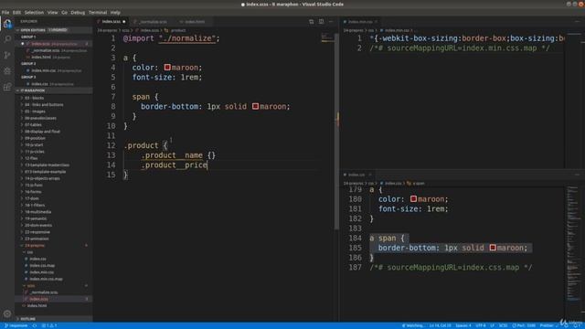Open the View menu

point(53,12)
